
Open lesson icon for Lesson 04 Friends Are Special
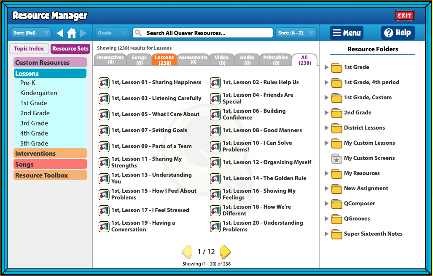click(x=215, y=98)
